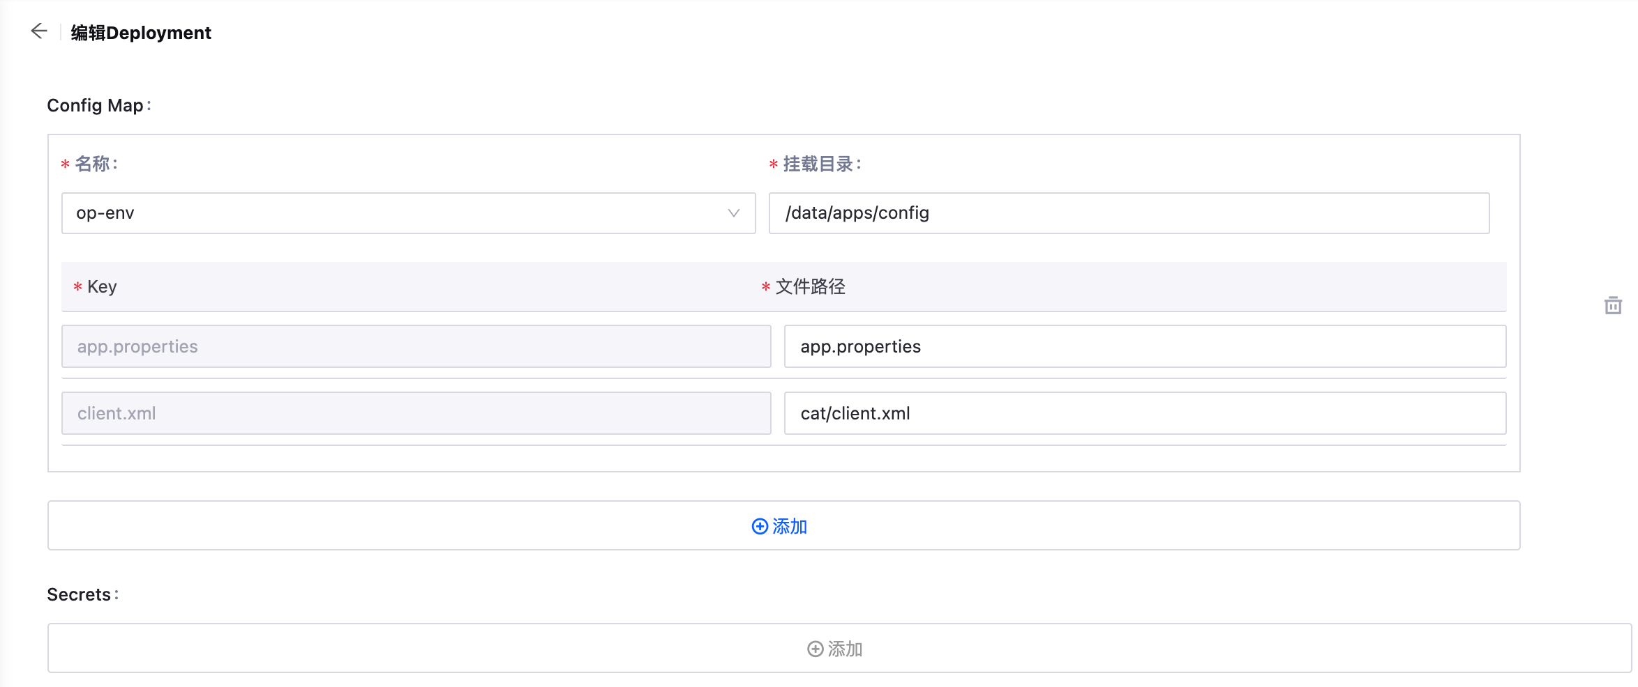The image size is (1638, 687).
Task: Add a new Secret via gray 添加
Action: click(845, 649)
